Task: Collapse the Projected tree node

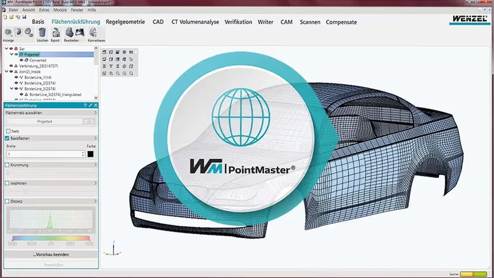Action: point(12,54)
